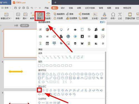The width and height of the screenshot is (139, 104).
Task: Click the 表格 table icon
Action: (18, 16)
